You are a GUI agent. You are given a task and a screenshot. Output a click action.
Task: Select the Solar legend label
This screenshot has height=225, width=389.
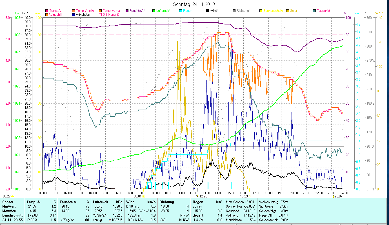coord(294,11)
